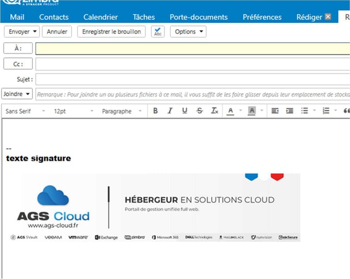Click the Annuler button
Viewport: 350px width, 279px height.
[57, 32]
